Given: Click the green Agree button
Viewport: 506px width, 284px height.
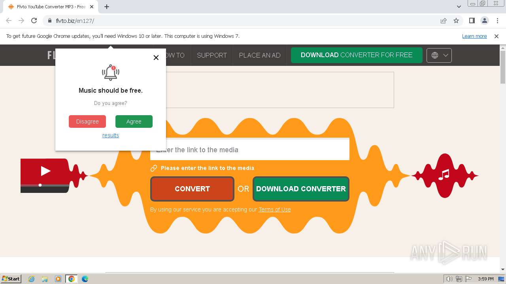Looking at the screenshot, I should click(134, 121).
